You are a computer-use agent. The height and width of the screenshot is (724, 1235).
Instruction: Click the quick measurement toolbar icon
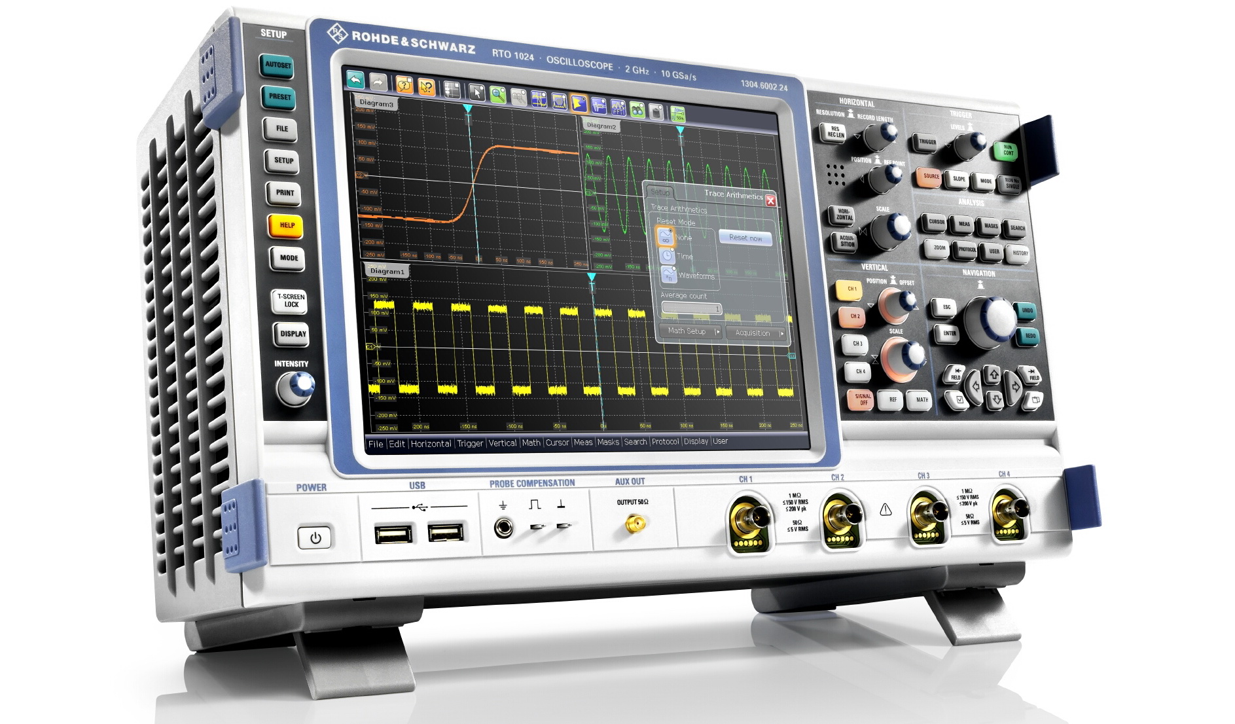point(598,105)
